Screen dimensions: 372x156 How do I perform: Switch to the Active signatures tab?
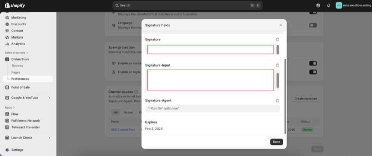pyautogui.click(x=128, y=112)
